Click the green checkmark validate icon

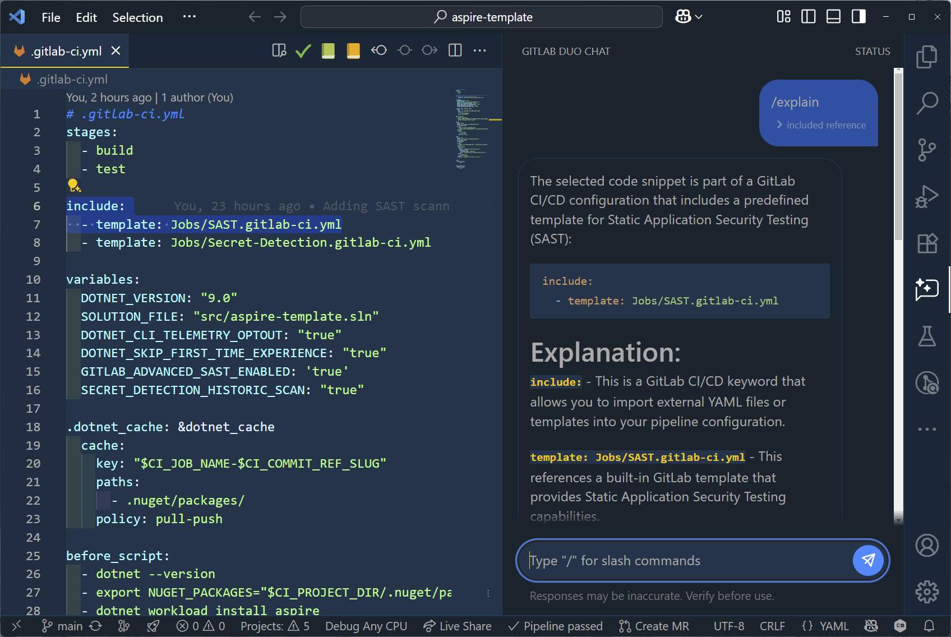303,51
